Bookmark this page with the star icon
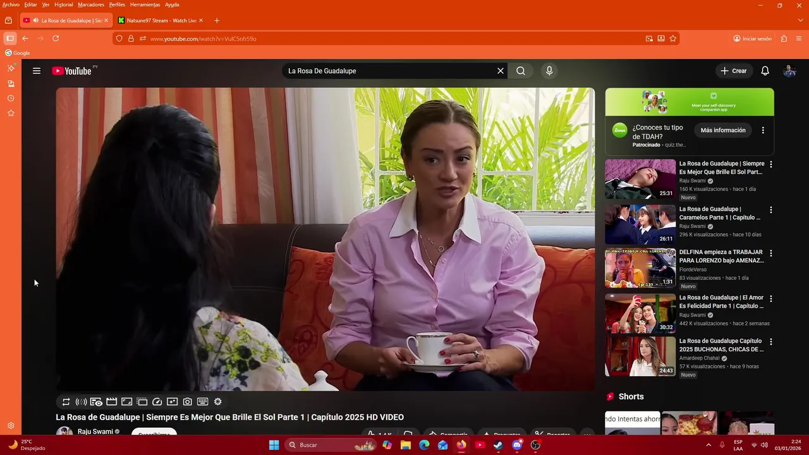 pos(673,39)
